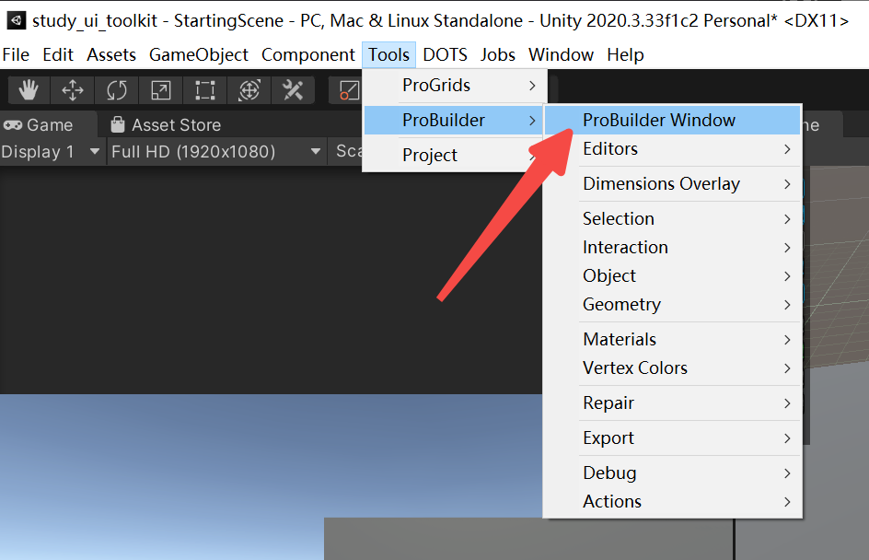Open the ProBuilder Window entry
Image resolution: width=869 pixels, height=560 pixels.
coord(660,120)
